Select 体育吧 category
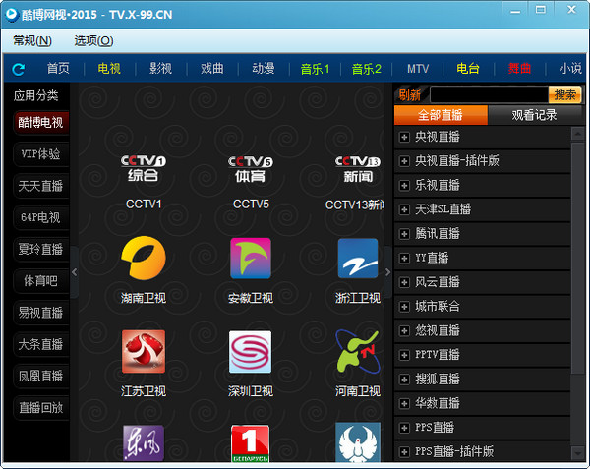590x469 pixels. coord(40,281)
